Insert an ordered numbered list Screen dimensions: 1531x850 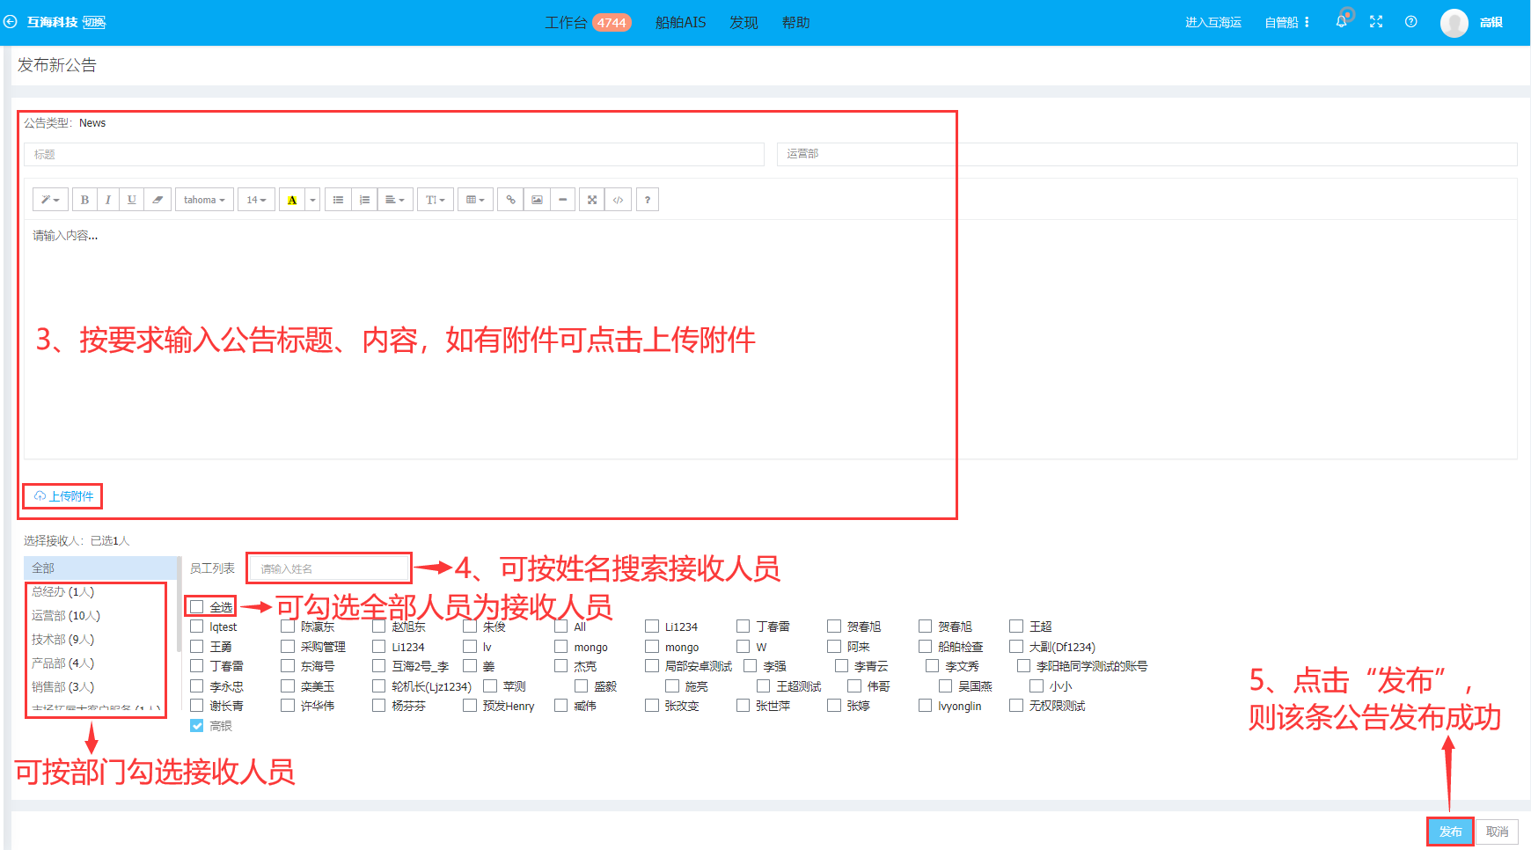pos(364,200)
